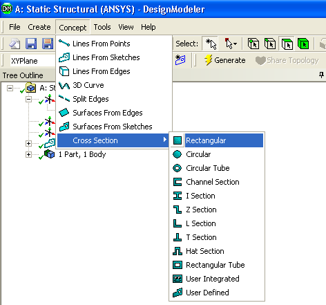Click the Share Topology button
The height and width of the screenshot is (305, 326).
point(287,60)
